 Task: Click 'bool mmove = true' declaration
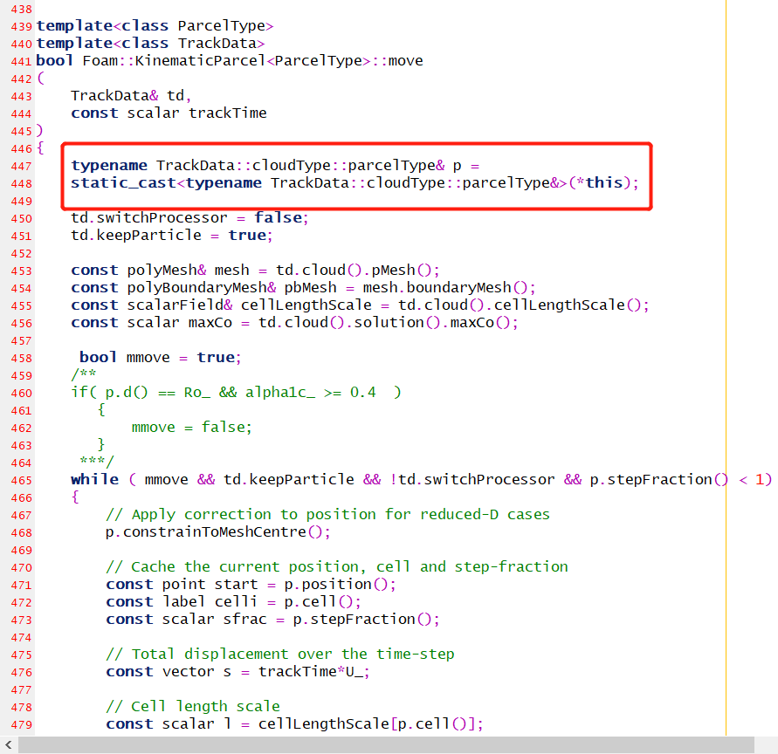click(159, 357)
